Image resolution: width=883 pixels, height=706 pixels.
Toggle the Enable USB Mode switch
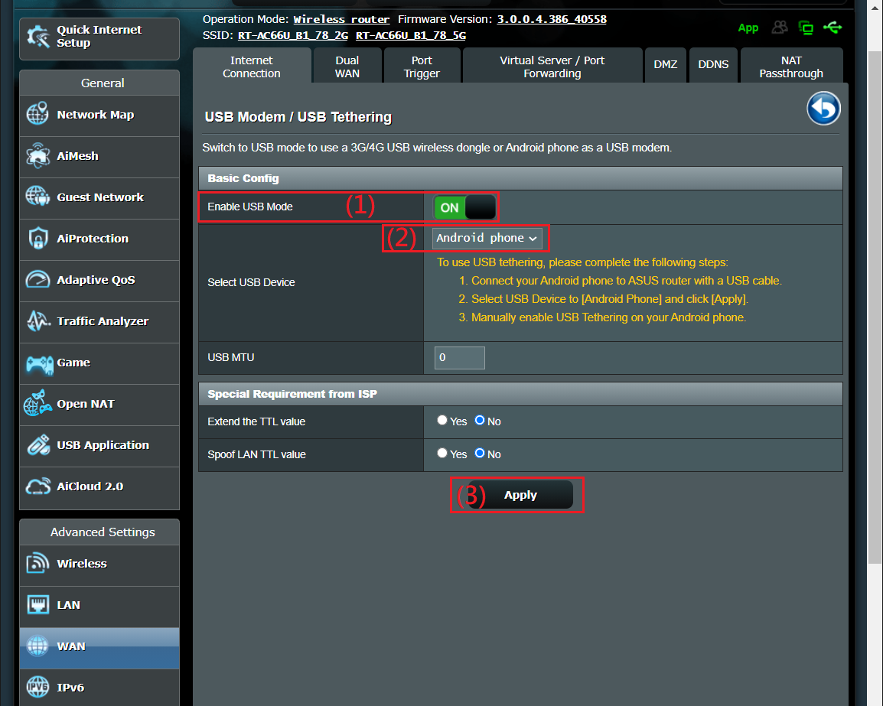[x=464, y=207]
